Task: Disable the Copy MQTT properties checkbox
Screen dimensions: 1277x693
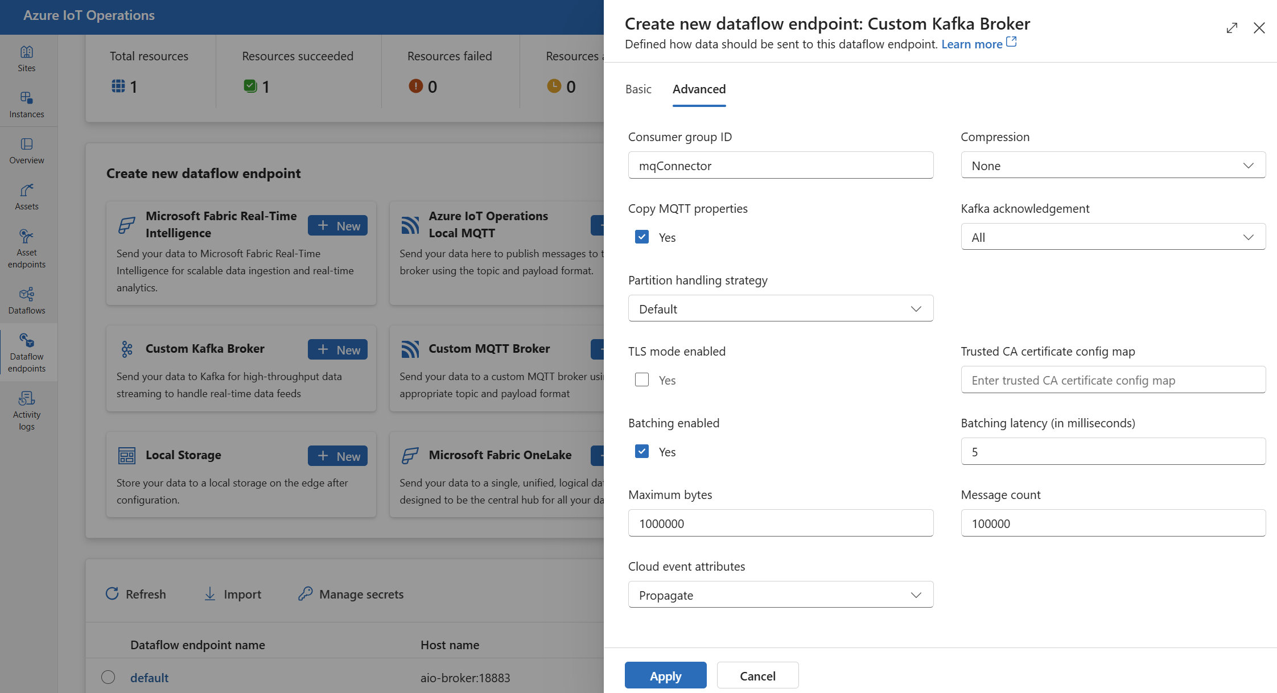Action: (x=641, y=237)
